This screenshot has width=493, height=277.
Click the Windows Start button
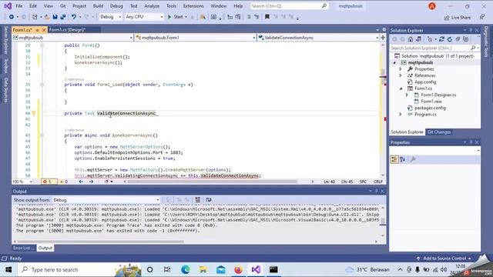[x=8, y=269]
